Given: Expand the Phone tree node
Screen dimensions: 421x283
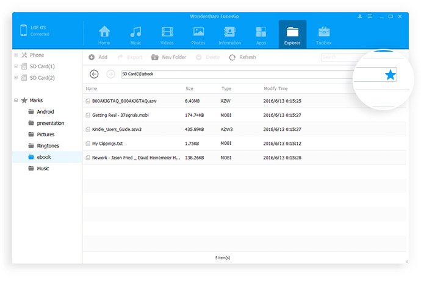Looking at the screenshot, I should [16, 55].
